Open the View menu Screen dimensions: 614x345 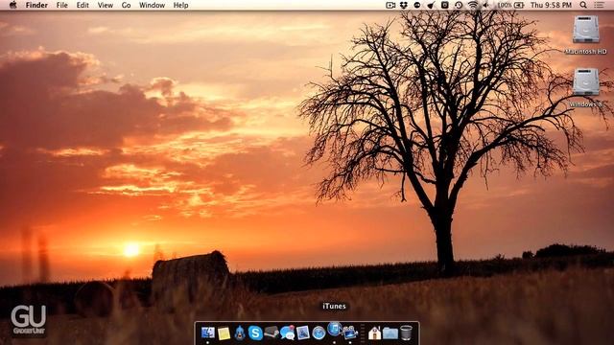[x=105, y=5]
